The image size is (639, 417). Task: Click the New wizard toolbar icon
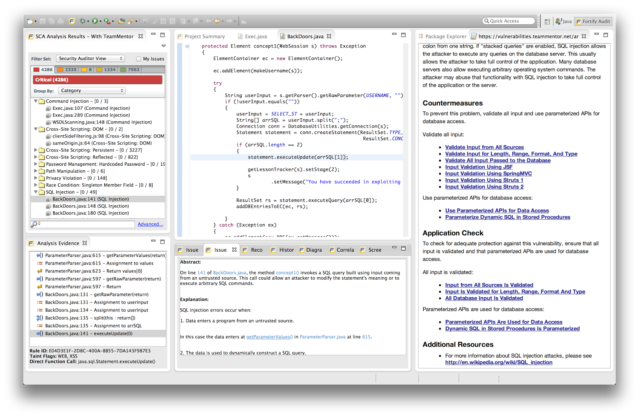(30, 21)
